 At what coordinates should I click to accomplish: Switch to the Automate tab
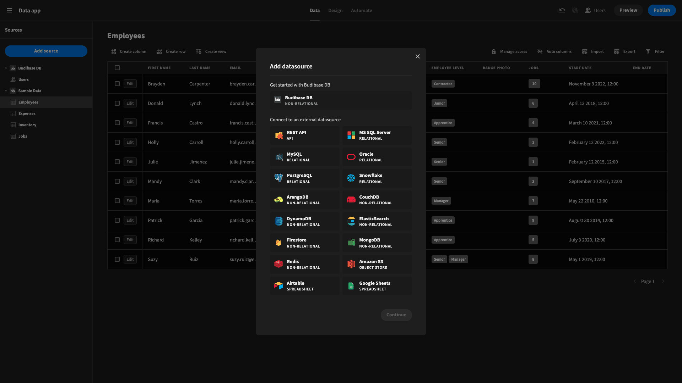click(x=361, y=11)
